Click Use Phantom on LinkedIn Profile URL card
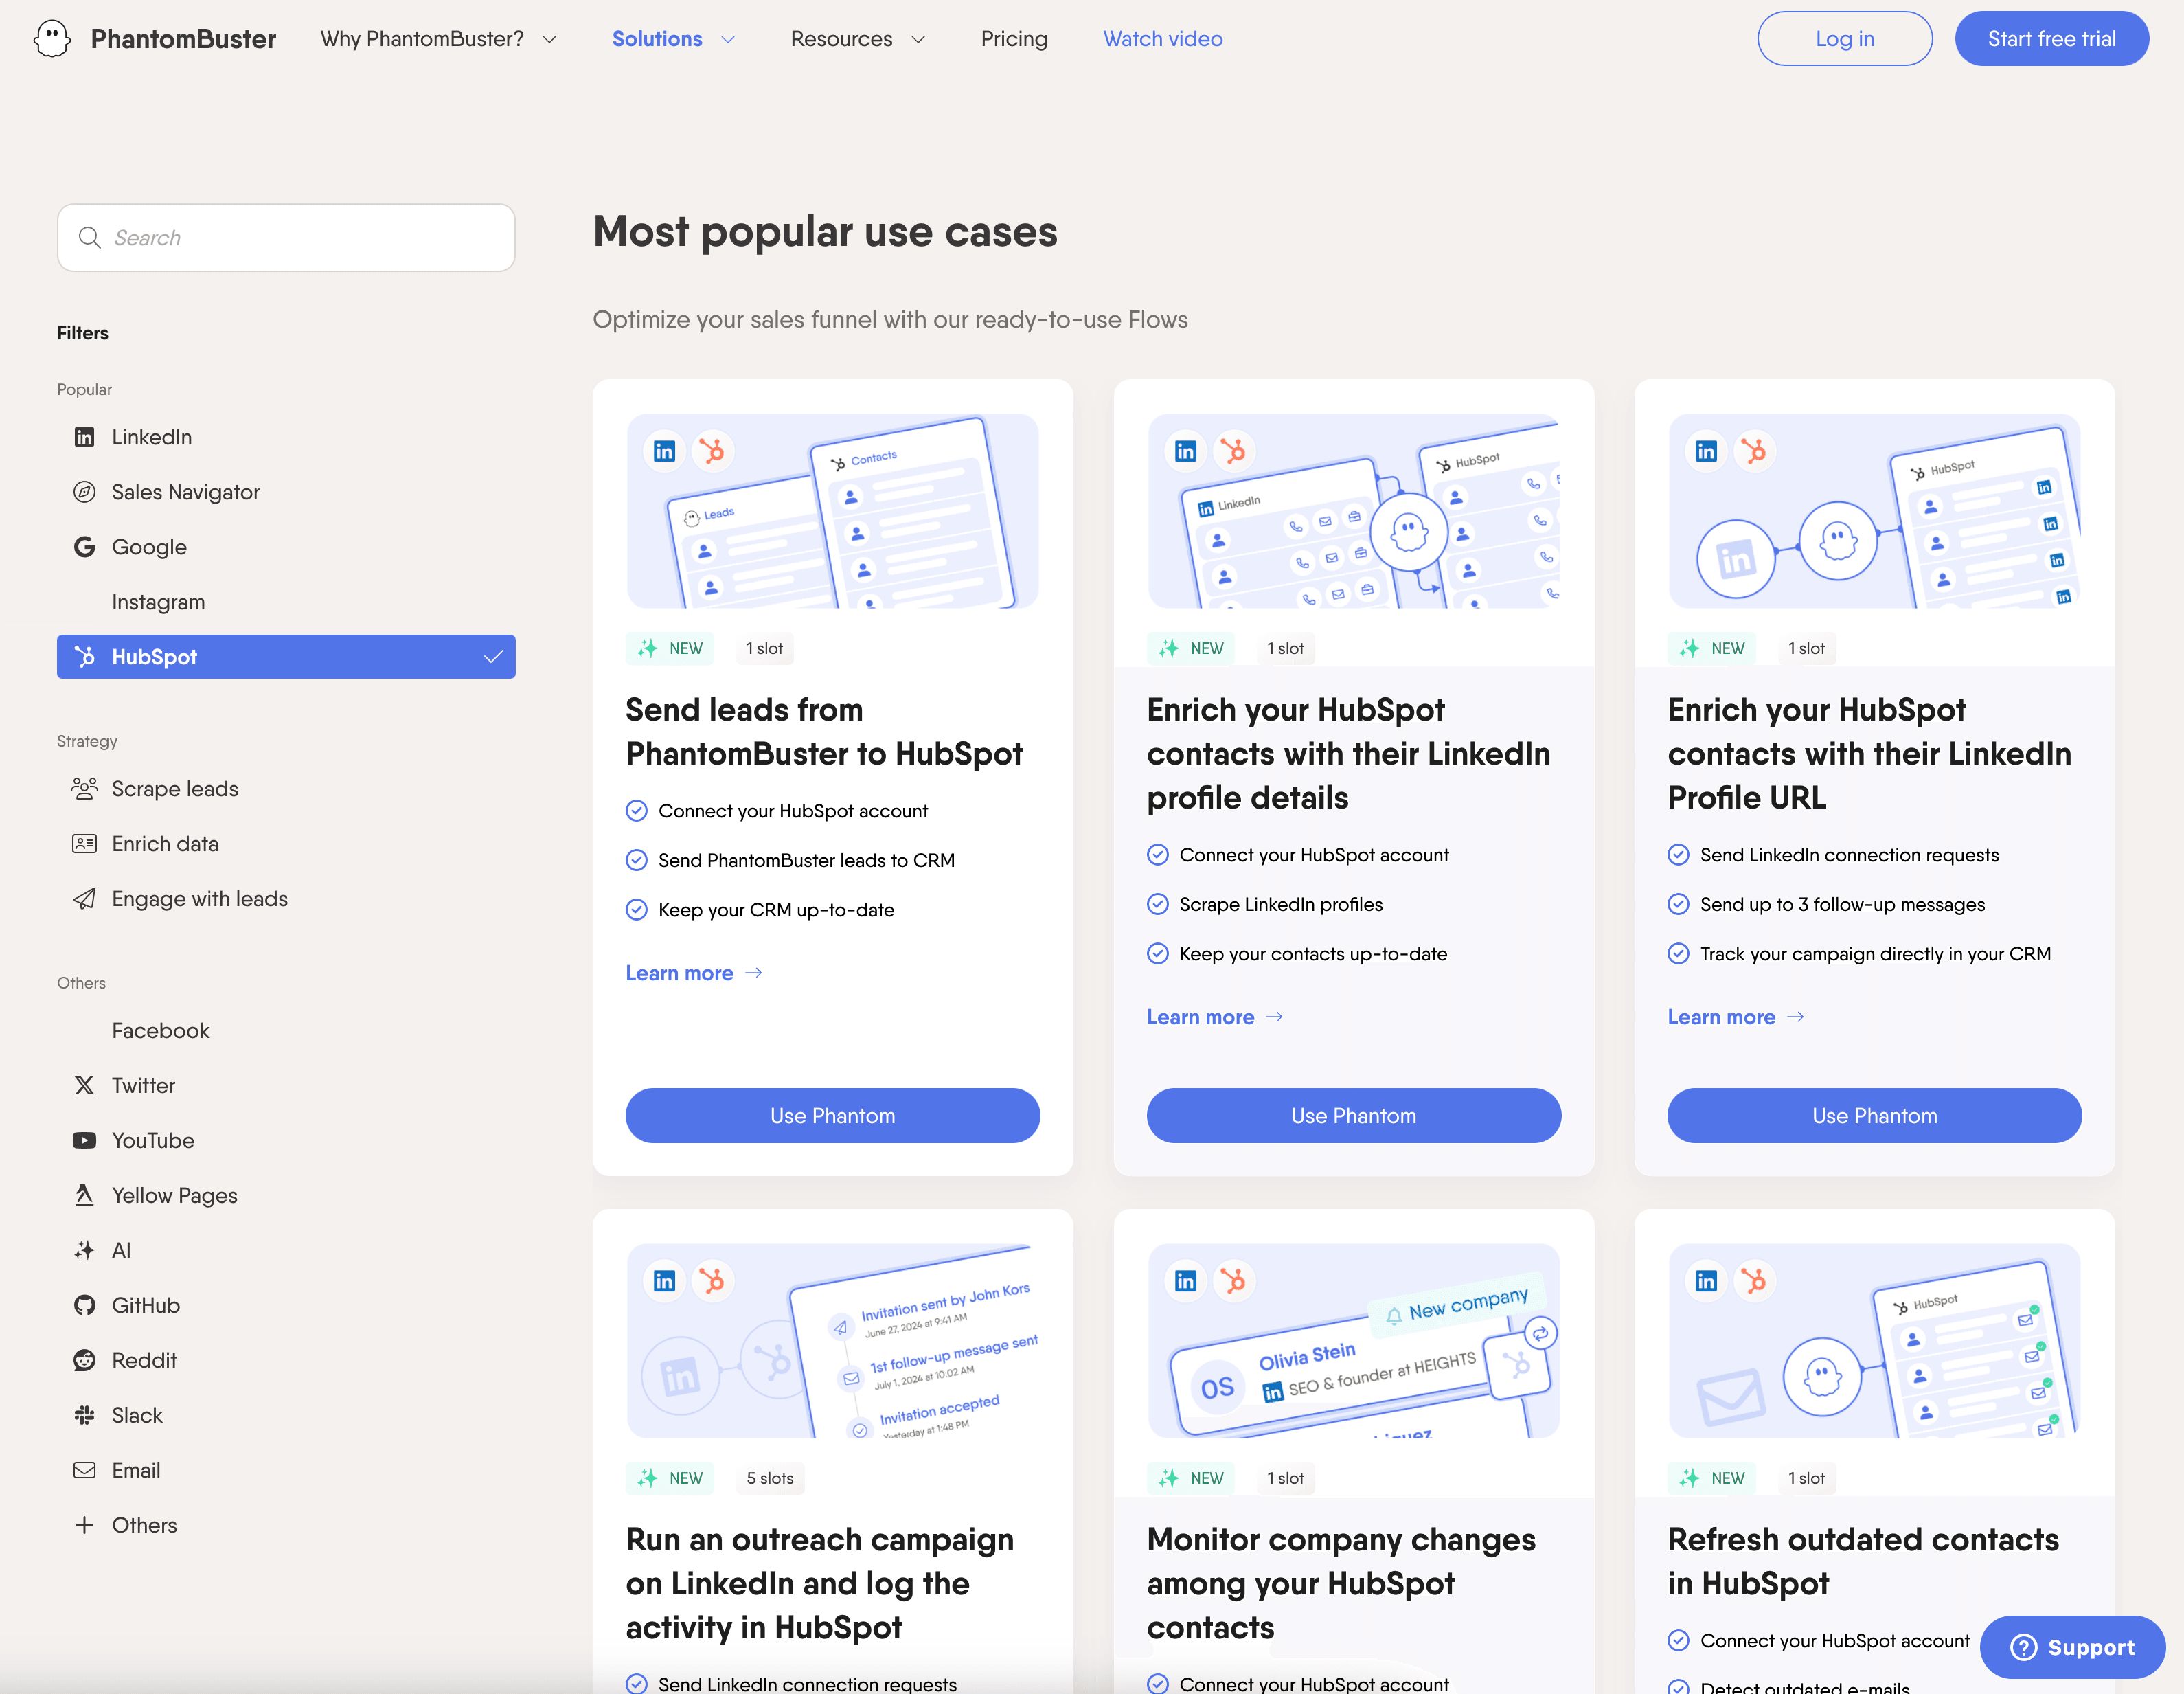This screenshot has height=1694, width=2184. [1875, 1116]
